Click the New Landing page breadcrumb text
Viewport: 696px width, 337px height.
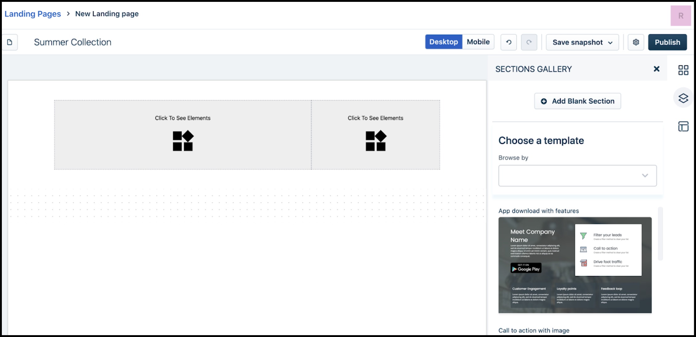click(107, 14)
